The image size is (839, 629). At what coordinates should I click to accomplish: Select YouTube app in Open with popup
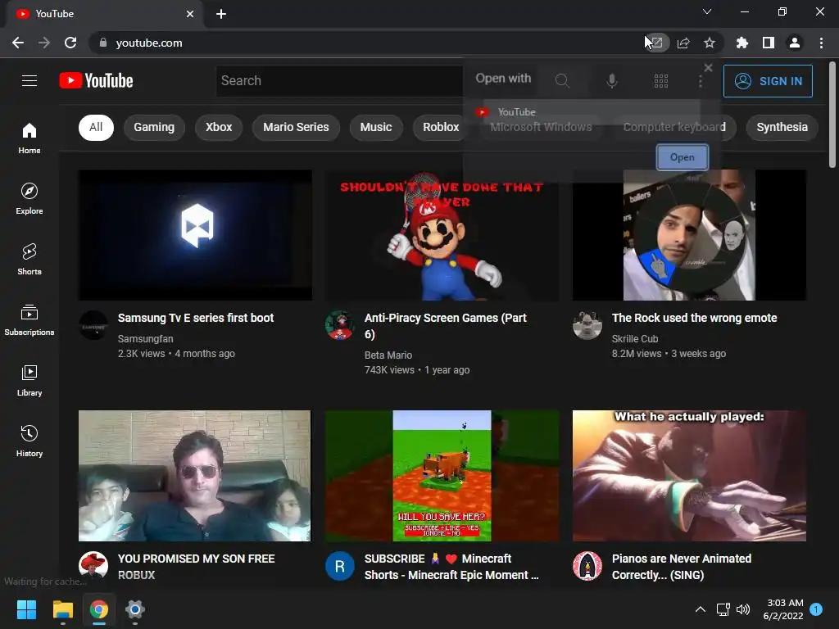[586, 111]
